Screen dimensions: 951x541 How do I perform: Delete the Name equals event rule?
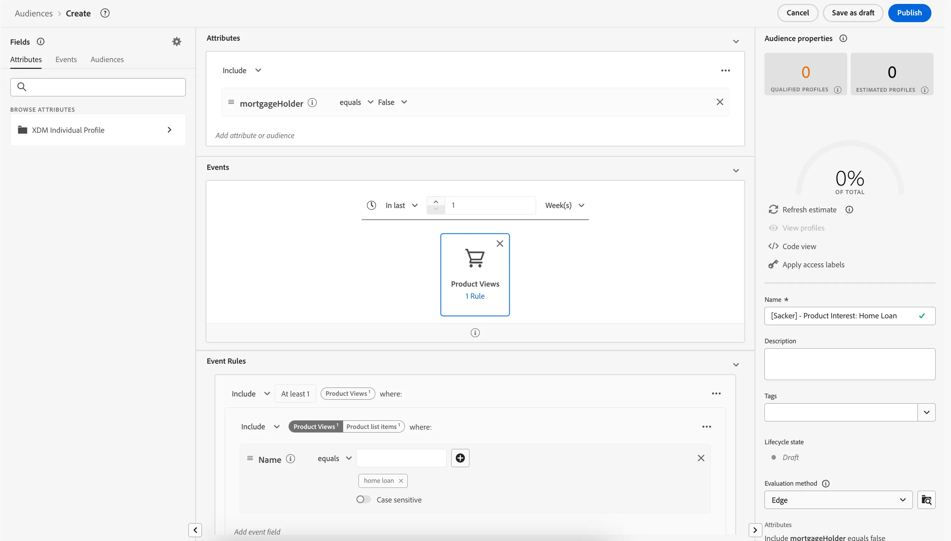click(x=701, y=458)
